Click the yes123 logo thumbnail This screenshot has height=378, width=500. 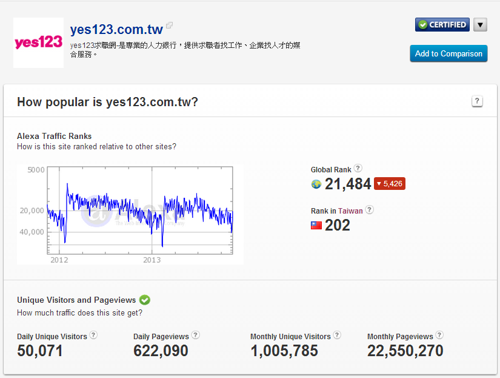click(38, 42)
